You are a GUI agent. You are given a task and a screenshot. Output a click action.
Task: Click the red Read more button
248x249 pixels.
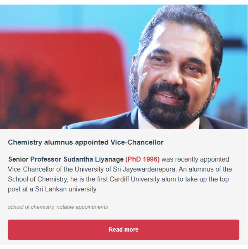pos(124,230)
